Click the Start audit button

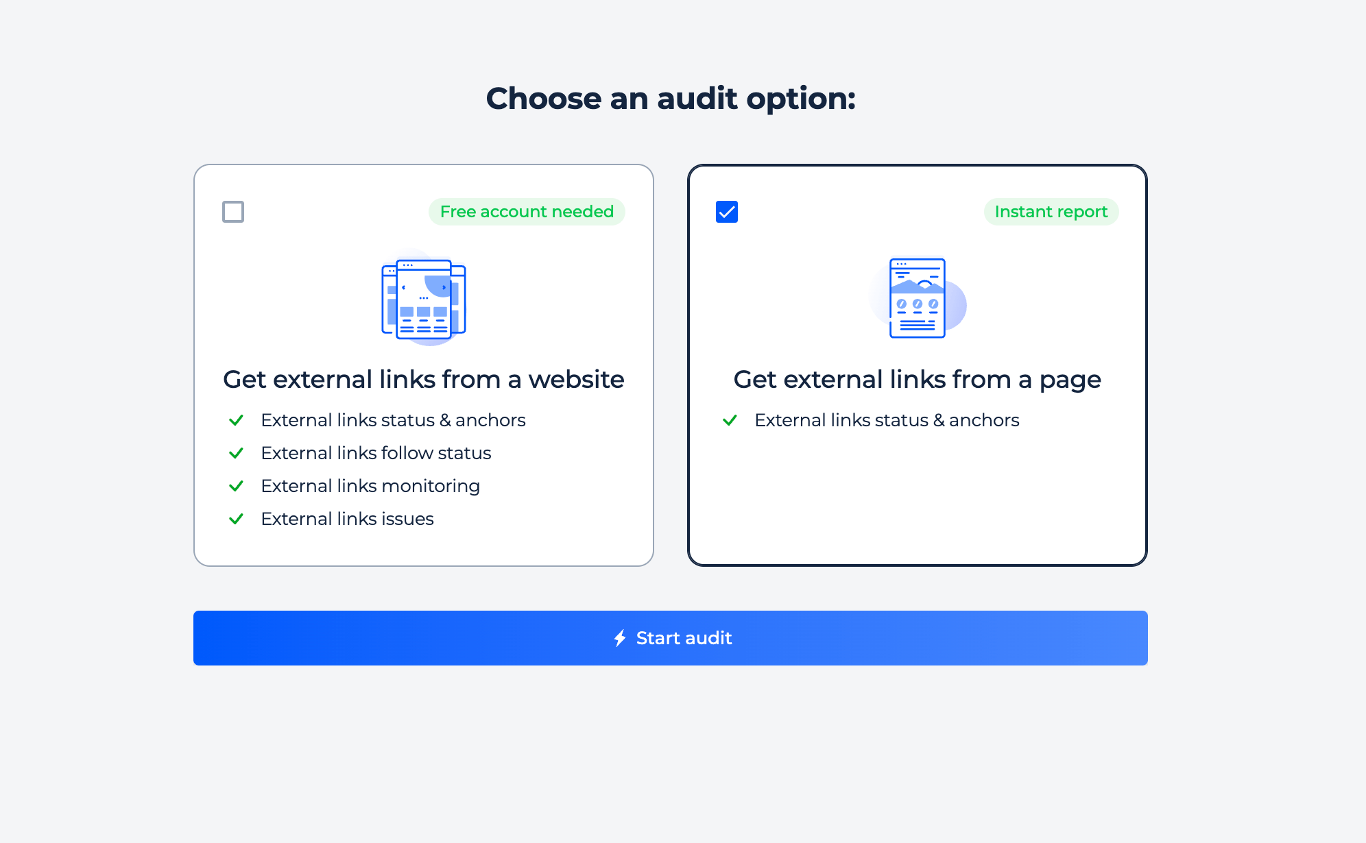[x=671, y=638]
